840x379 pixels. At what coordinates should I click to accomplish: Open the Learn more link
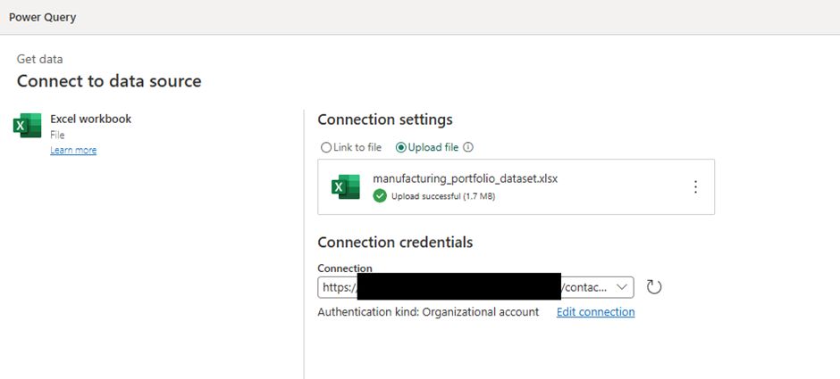pos(73,151)
